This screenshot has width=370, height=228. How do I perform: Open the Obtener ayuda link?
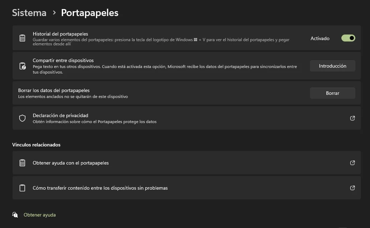[39, 215]
